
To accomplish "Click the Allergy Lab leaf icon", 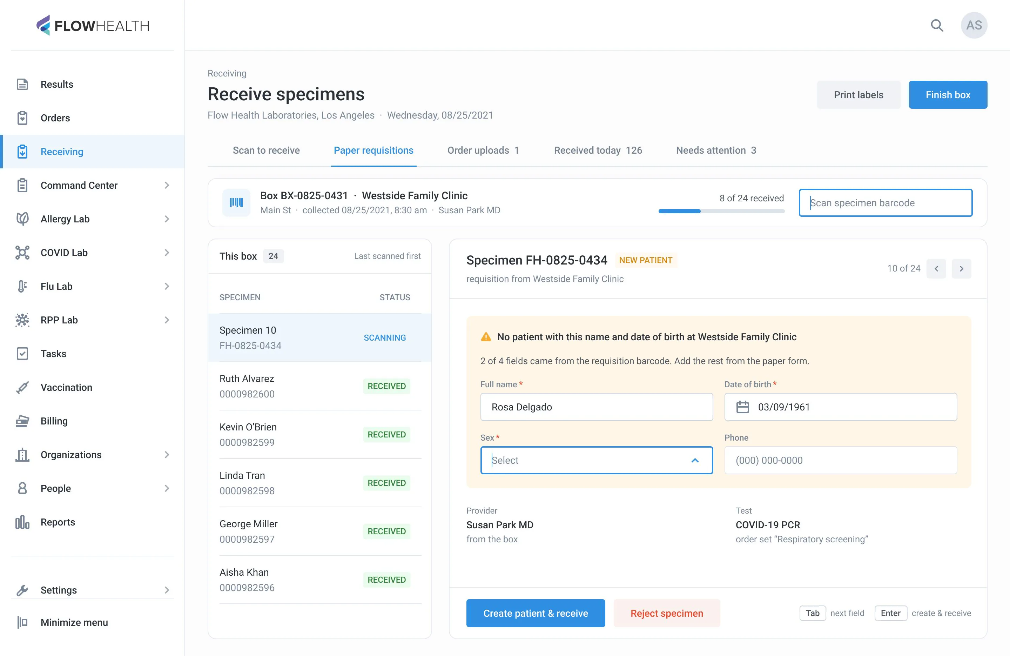I will (x=22, y=219).
